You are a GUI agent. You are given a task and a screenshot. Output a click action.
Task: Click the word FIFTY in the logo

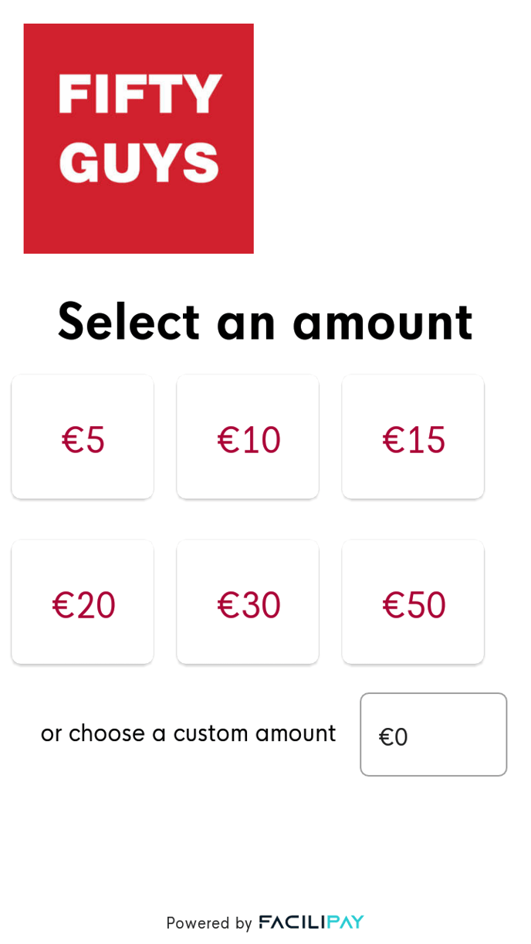140,95
